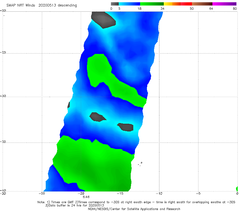Click the small gray patch on the swath's western edge
Viewport: 240px width, 211px height.
tap(69, 105)
